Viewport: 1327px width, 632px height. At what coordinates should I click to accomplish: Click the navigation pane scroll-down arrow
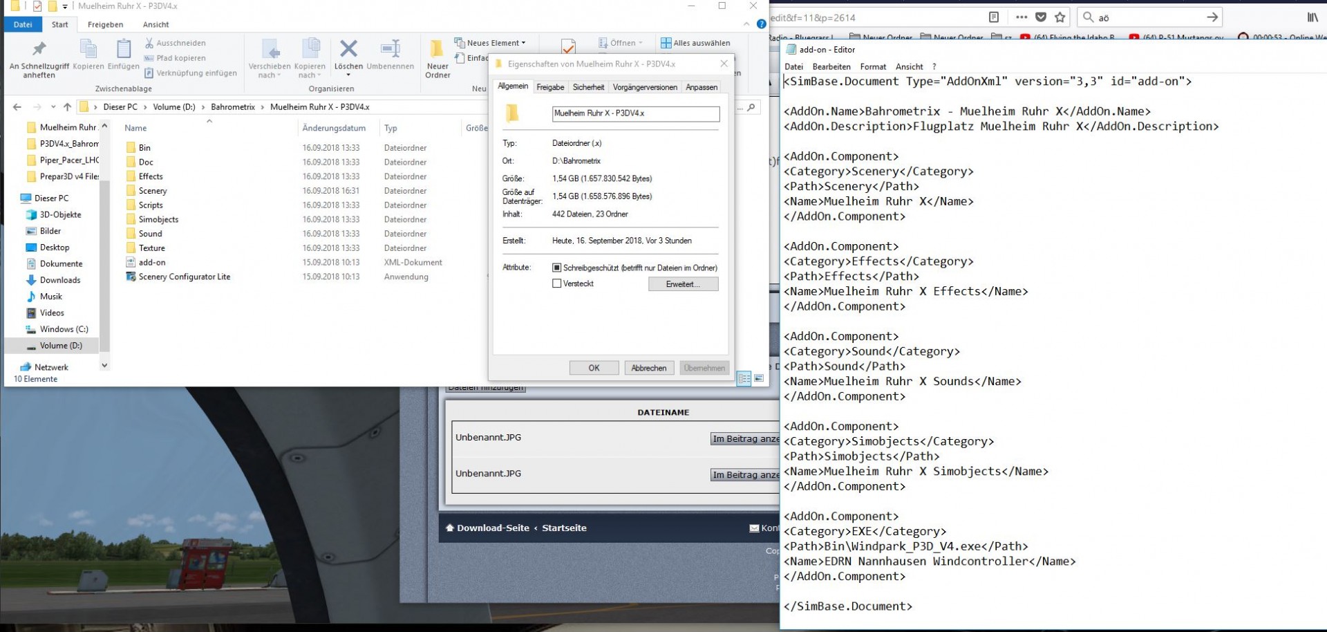pos(104,365)
